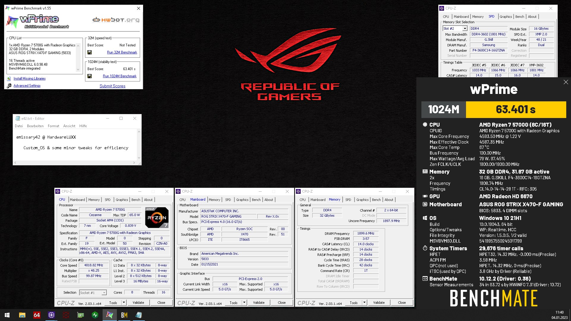Select the Memory tab in CPU-Z Mainboard window

pos(214,200)
